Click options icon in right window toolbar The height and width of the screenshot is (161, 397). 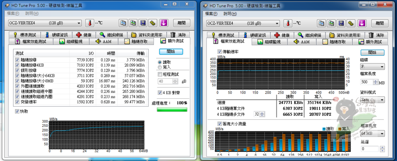point(351,23)
